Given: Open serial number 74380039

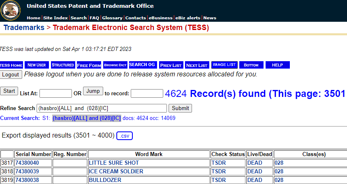Looking at the screenshot, I should click(x=27, y=171).
